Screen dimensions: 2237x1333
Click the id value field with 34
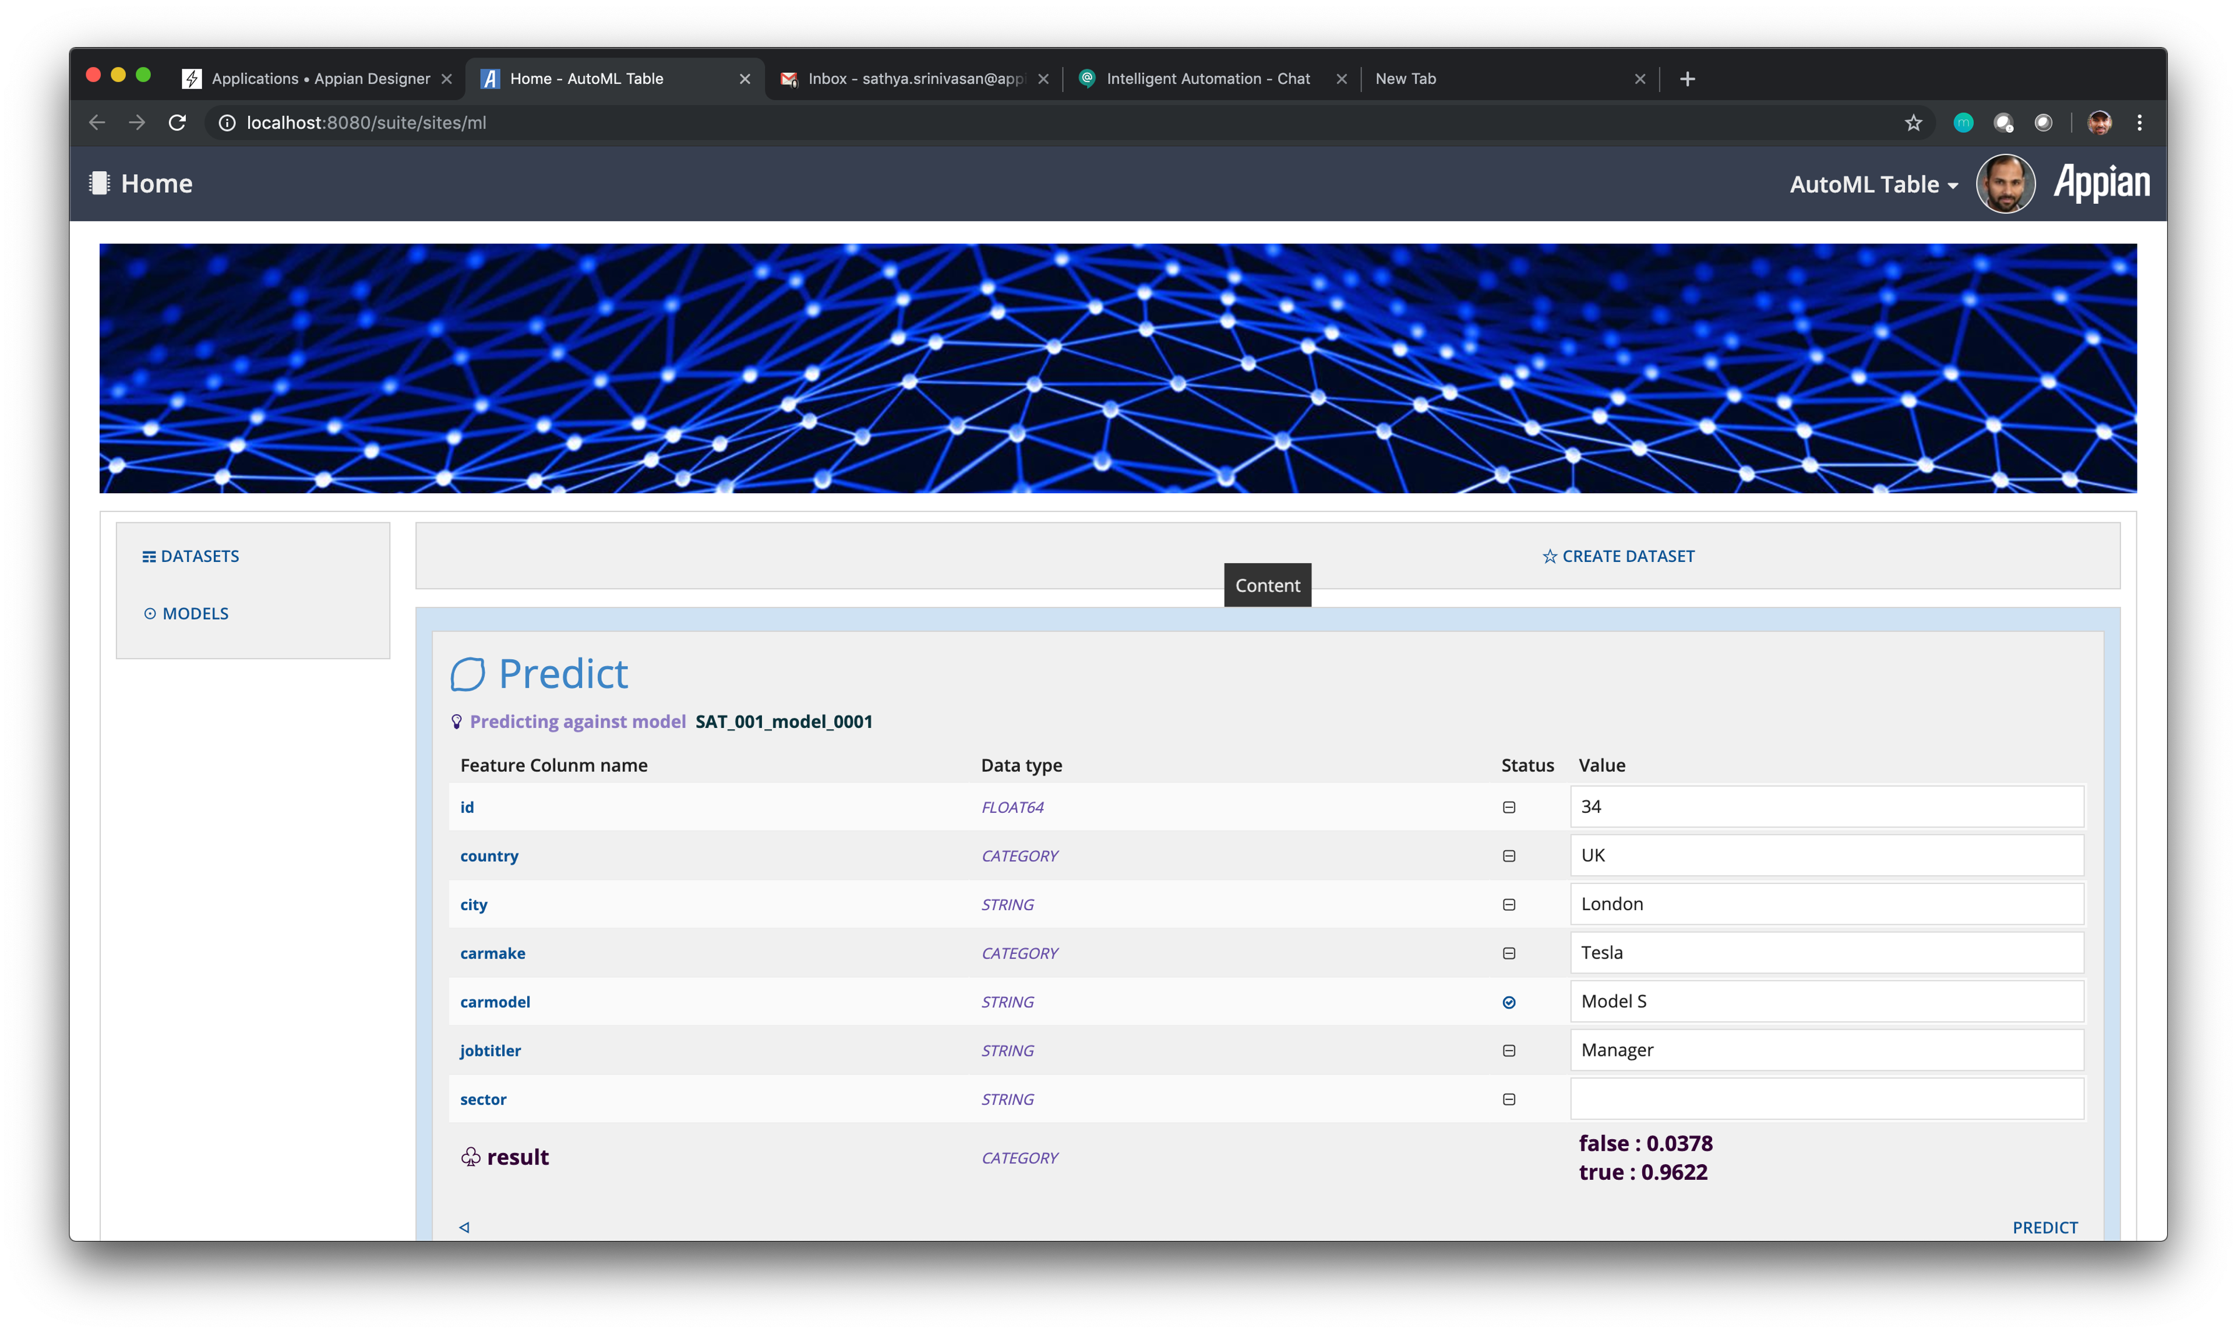(1826, 807)
